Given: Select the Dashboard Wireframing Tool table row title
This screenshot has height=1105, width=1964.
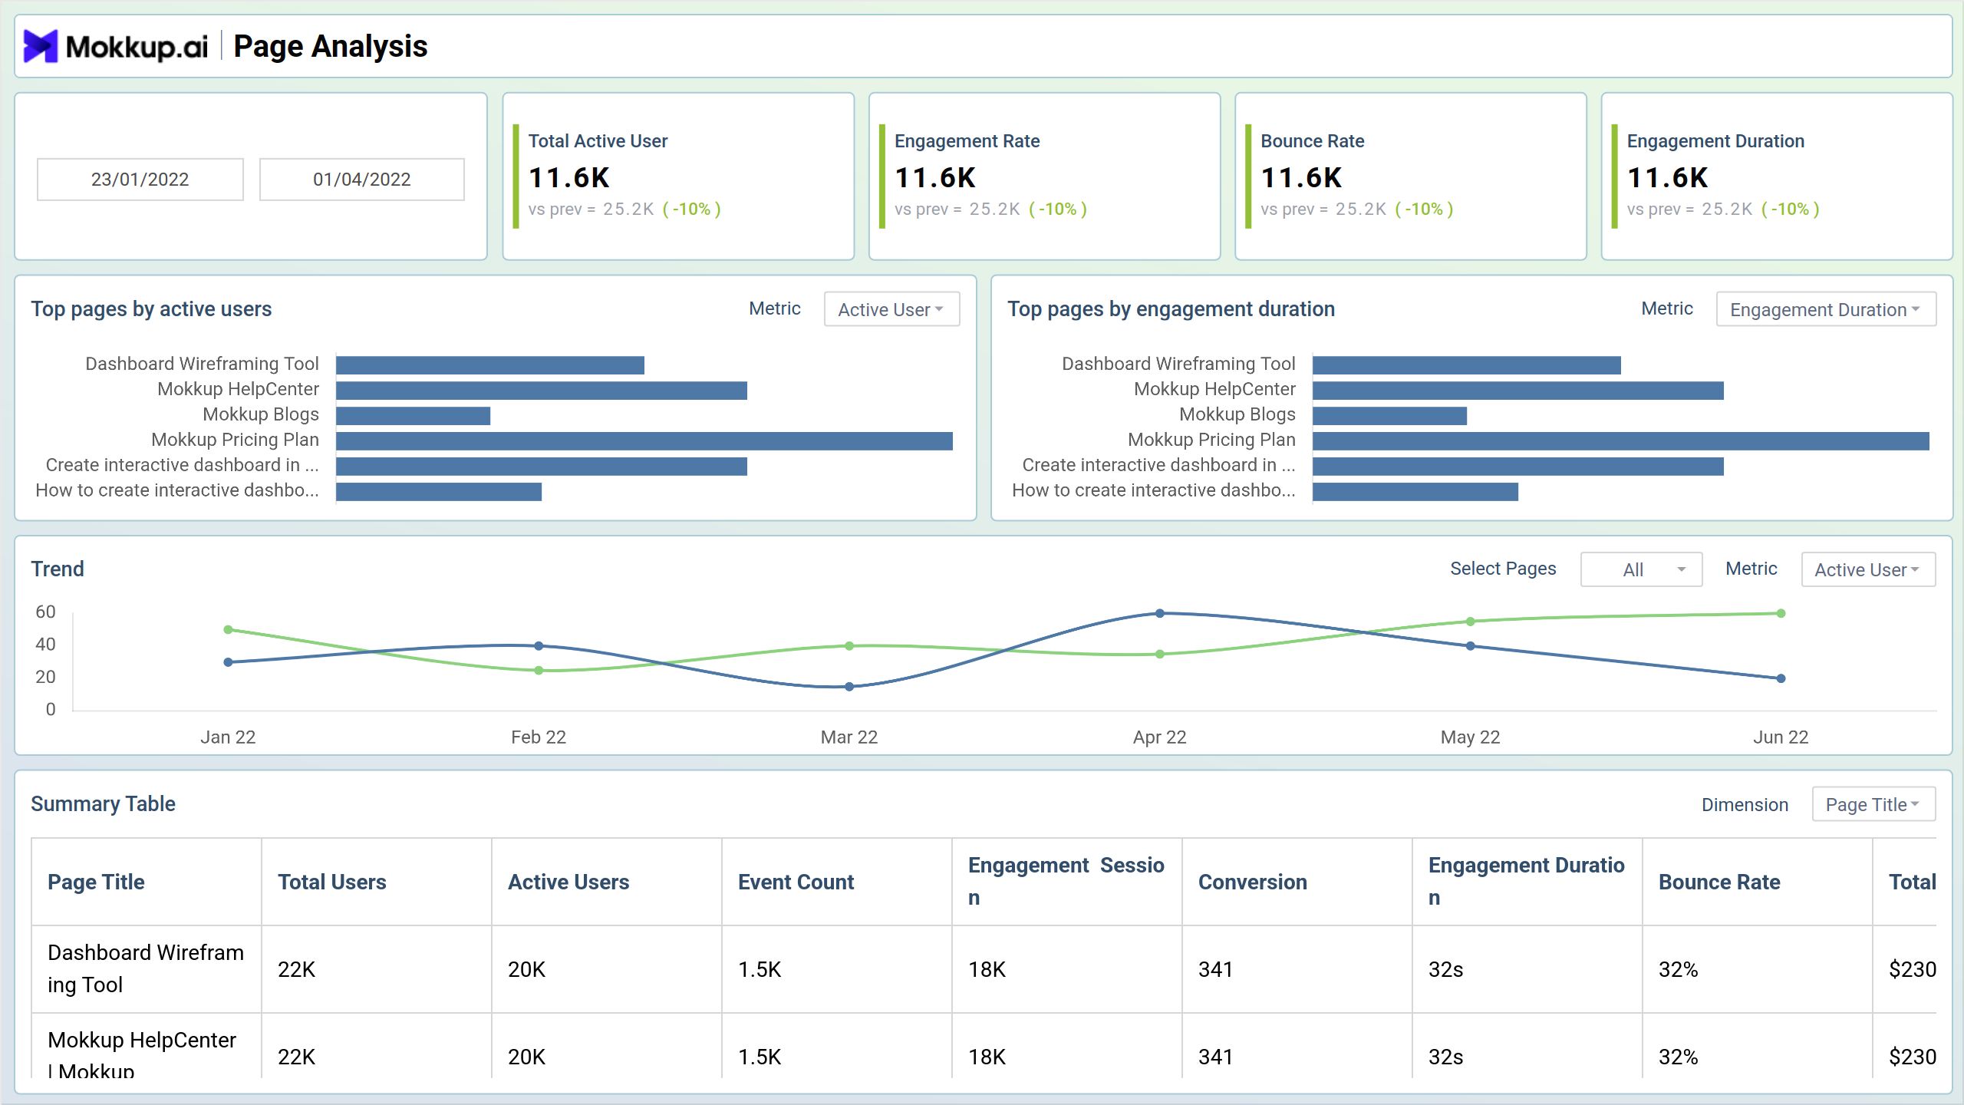Looking at the screenshot, I should point(146,968).
